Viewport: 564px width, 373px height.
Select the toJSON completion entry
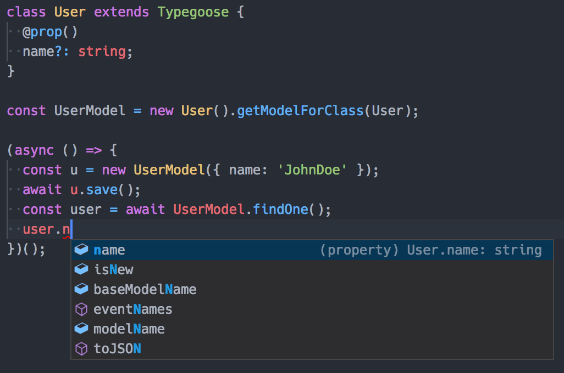pos(117,348)
